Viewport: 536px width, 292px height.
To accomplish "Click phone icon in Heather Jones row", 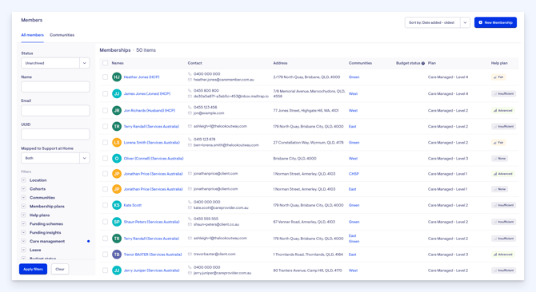I will pos(190,74).
